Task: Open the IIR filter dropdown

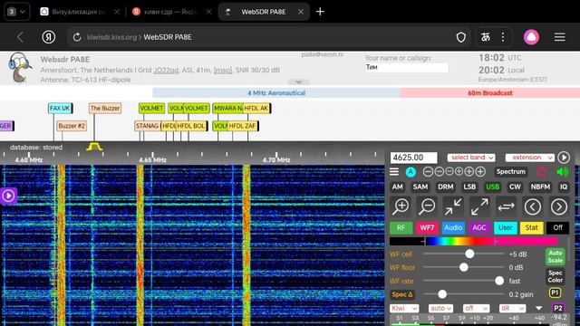Action: [512, 308]
